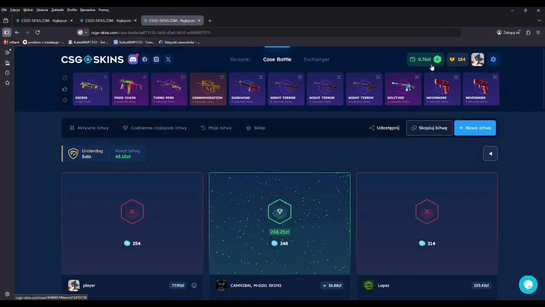Open the COMMEMORATION drop card
The image size is (545, 307).
click(208, 89)
